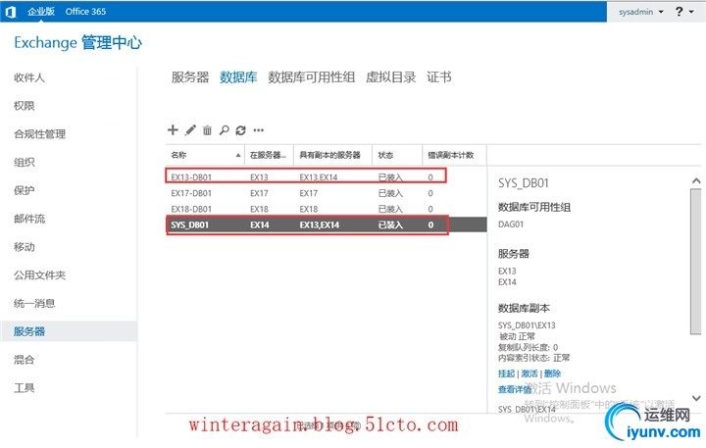Open 统一消息 section
The image size is (706, 448).
[x=34, y=304]
